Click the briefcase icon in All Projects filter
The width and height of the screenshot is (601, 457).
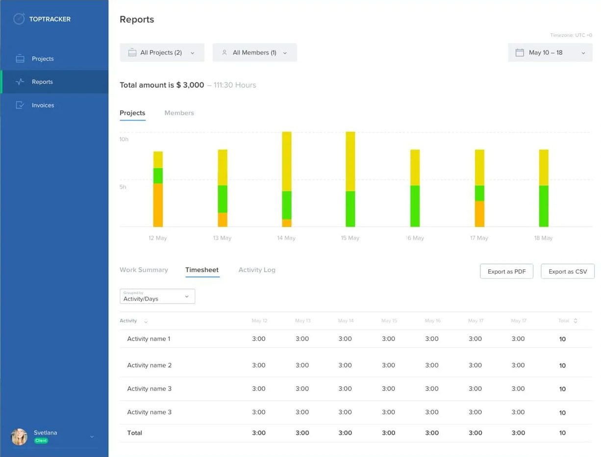[x=132, y=52]
